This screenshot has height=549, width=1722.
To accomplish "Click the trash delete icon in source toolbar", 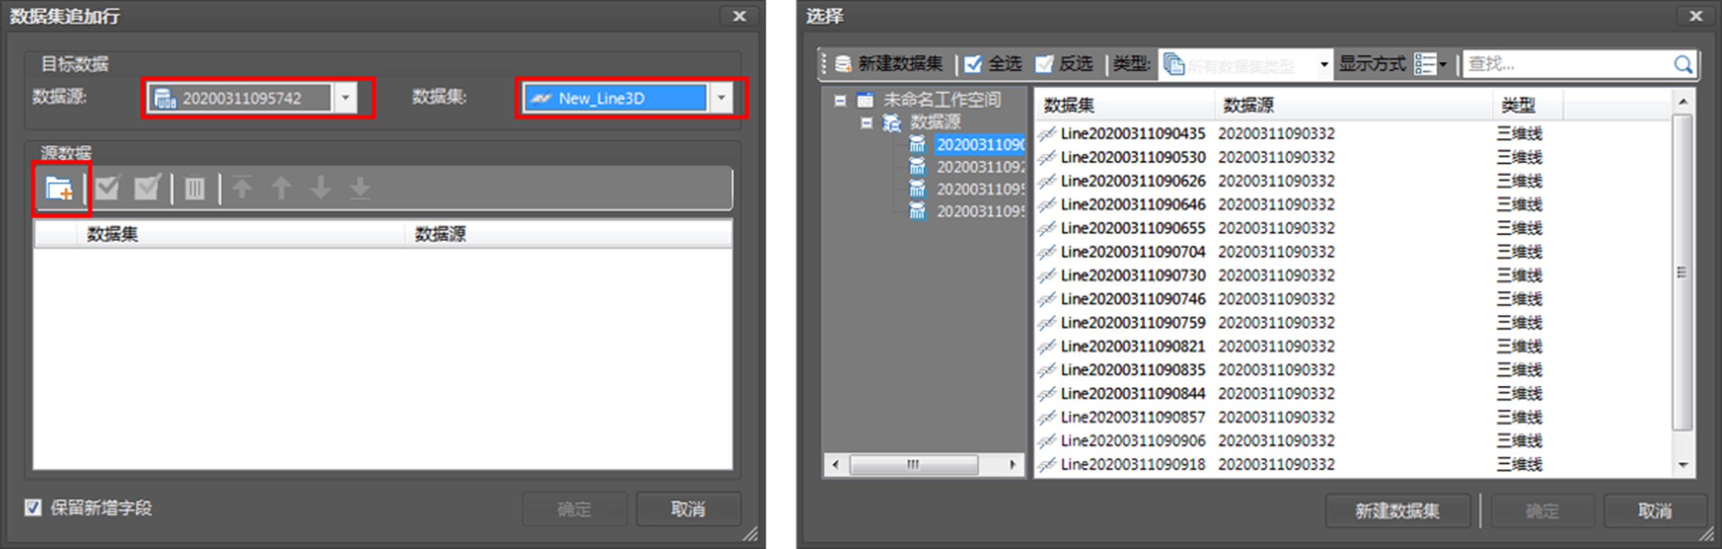I will [194, 188].
